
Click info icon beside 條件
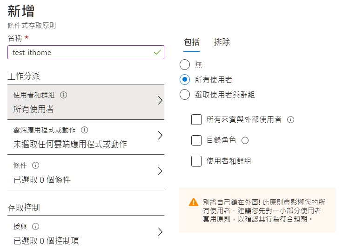pos(35,165)
